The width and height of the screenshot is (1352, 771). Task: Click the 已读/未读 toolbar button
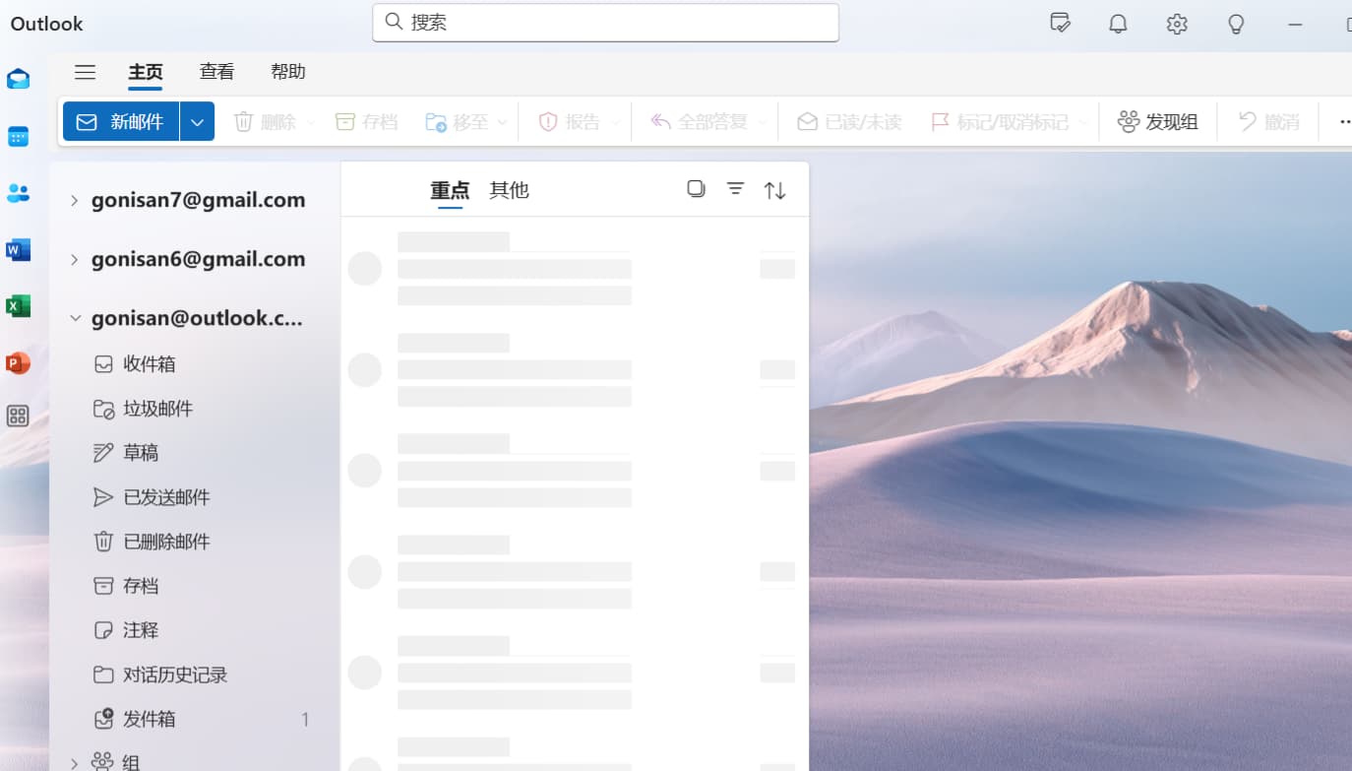tap(849, 122)
